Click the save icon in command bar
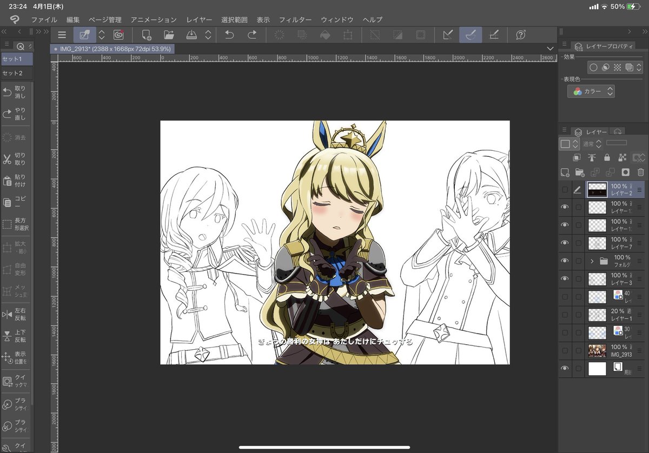This screenshot has width=649, height=453. [191, 35]
